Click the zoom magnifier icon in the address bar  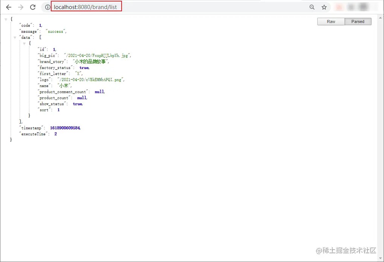pyautogui.click(x=312, y=7)
